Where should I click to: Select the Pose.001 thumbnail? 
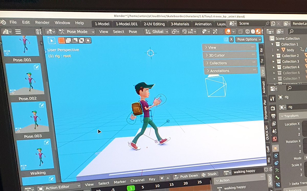click(x=21, y=46)
